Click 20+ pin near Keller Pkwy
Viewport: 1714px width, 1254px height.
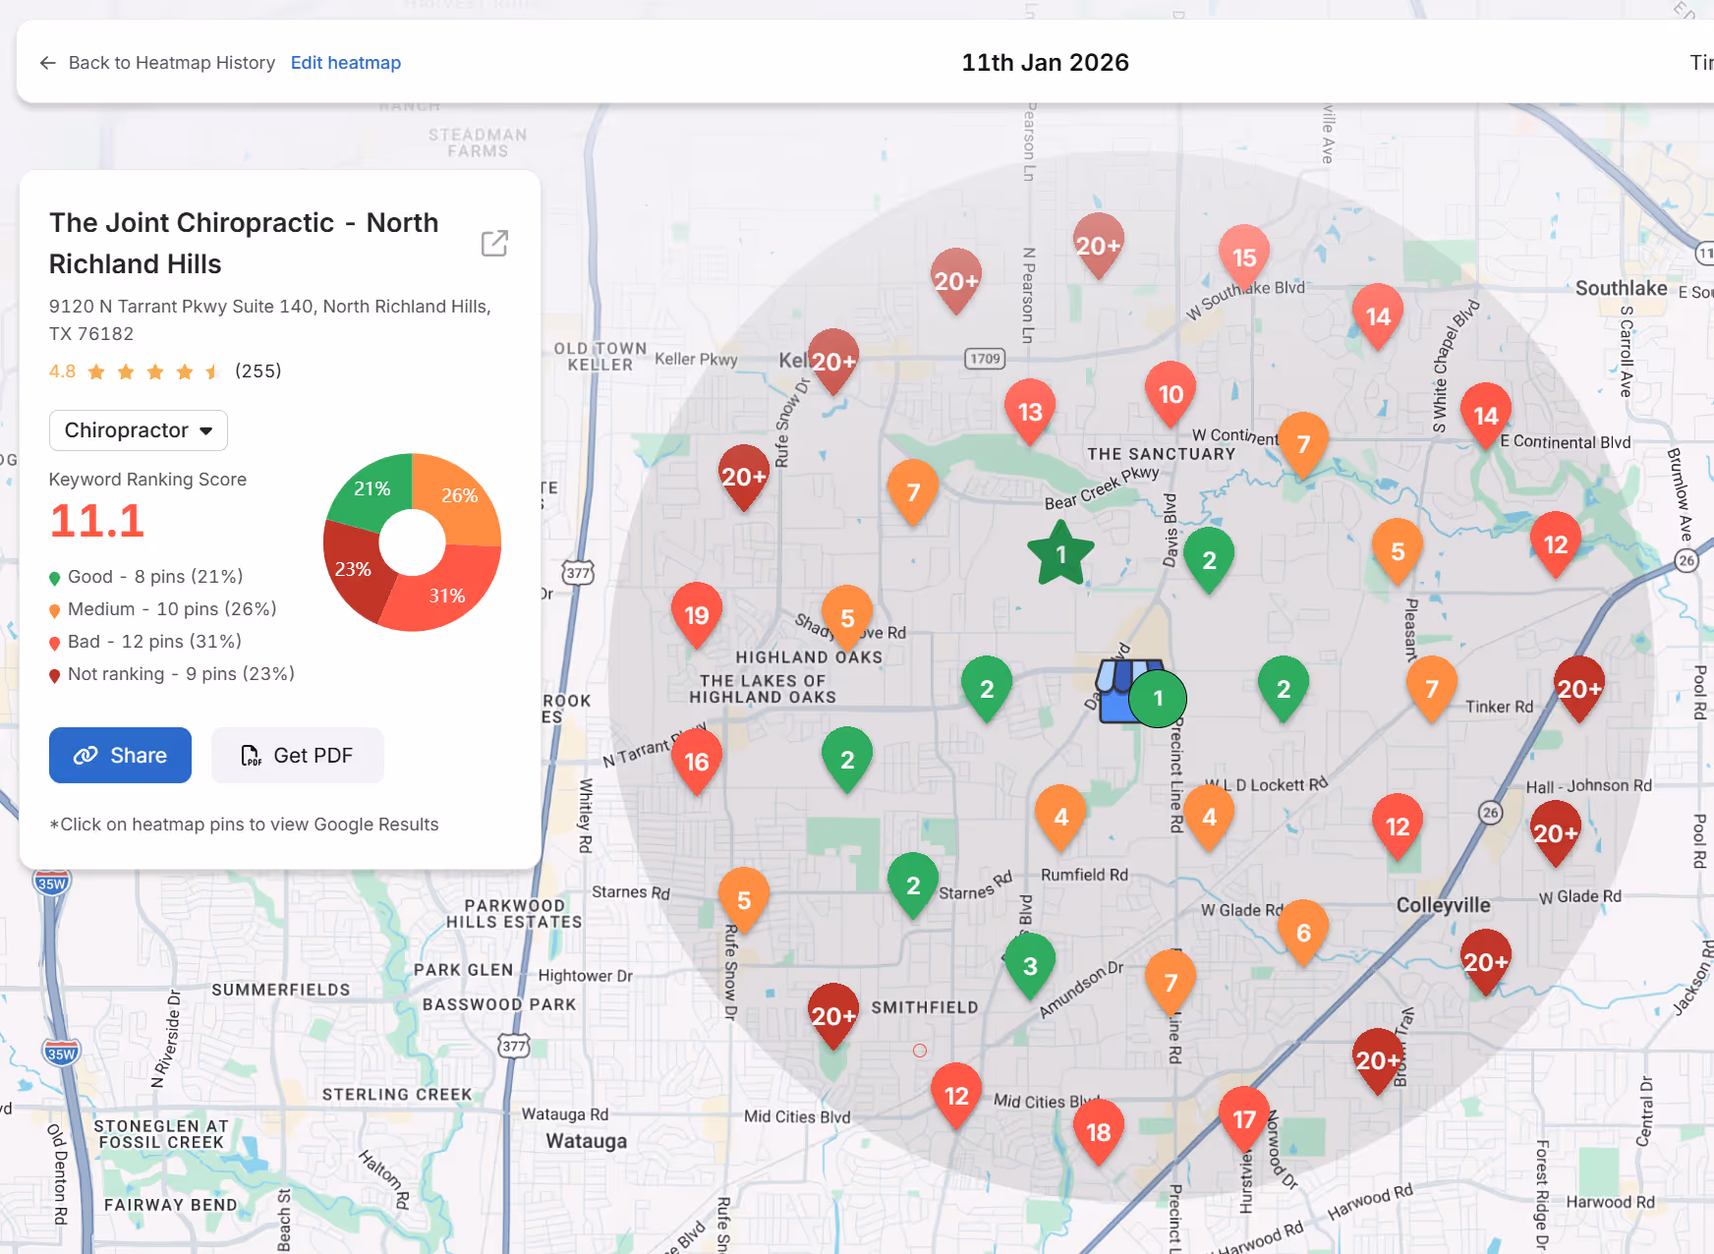(x=833, y=362)
